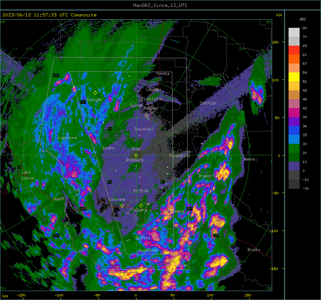The height and width of the screenshot is (300, 321).
Task: Click the Didsbury town label
Action: click(134, 160)
